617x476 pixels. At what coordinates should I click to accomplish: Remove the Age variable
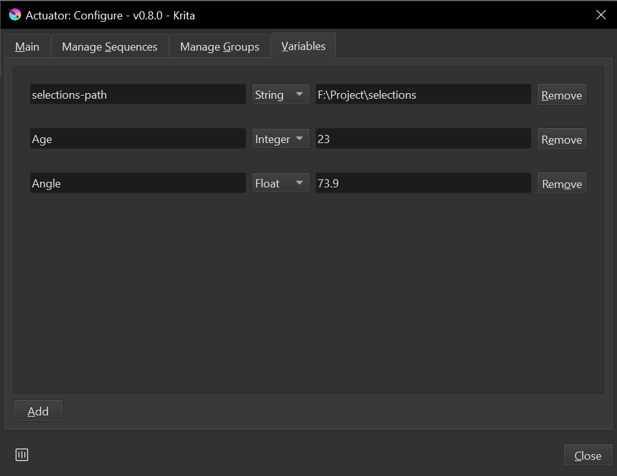561,139
